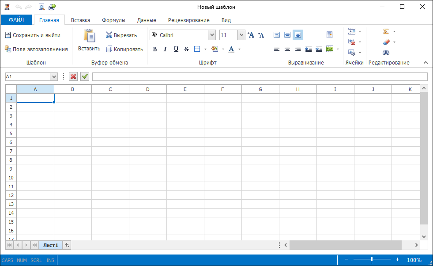
Task: Click the zoom slider handle
Action: [372, 259]
